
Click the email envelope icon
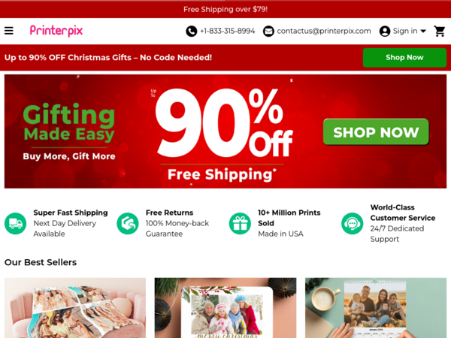pyautogui.click(x=268, y=31)
